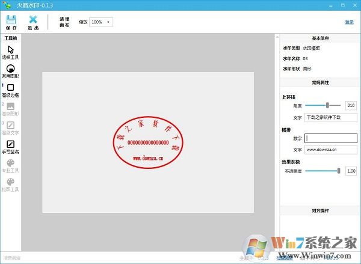This screenshot has height=264, width=361.
Task: Close the 火箭水印 window
Action: (x=355, y=5)
